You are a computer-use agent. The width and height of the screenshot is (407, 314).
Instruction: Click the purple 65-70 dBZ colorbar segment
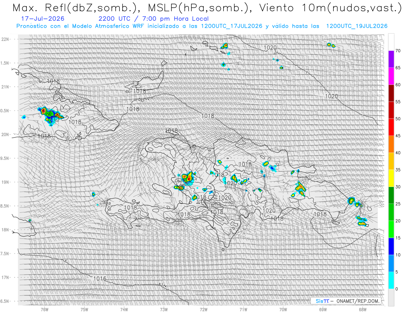pos(391,59)
